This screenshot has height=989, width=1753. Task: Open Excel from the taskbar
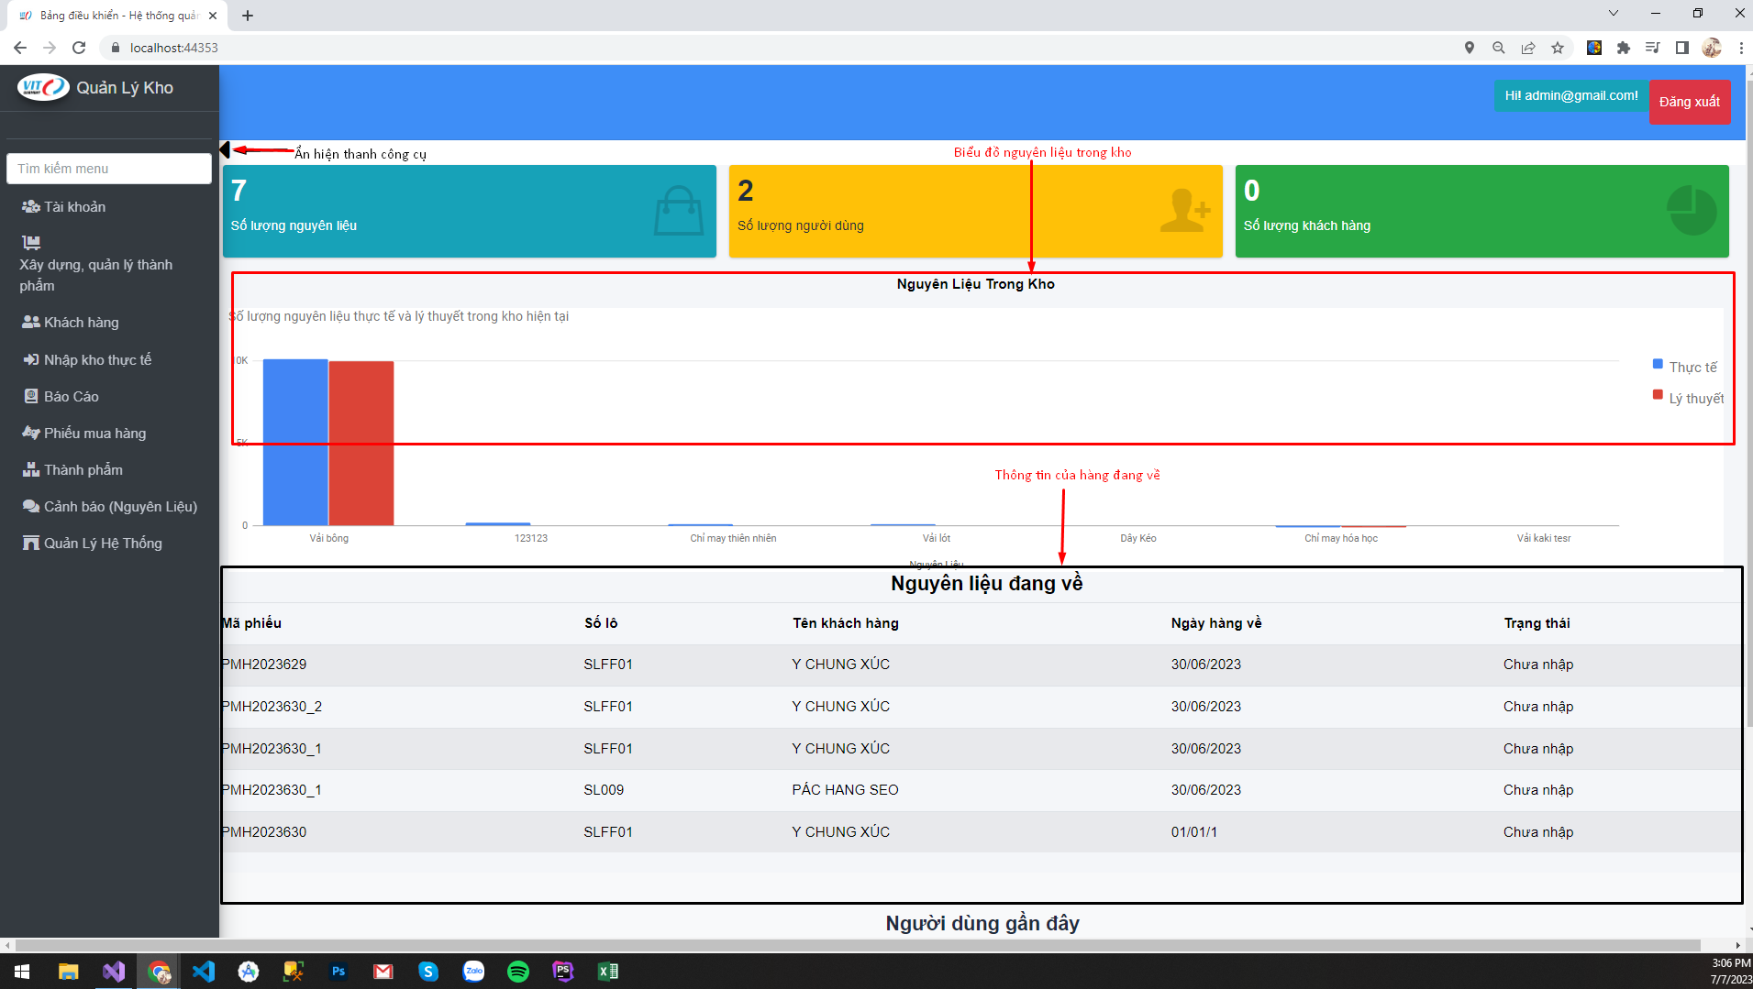click(608, 972)
